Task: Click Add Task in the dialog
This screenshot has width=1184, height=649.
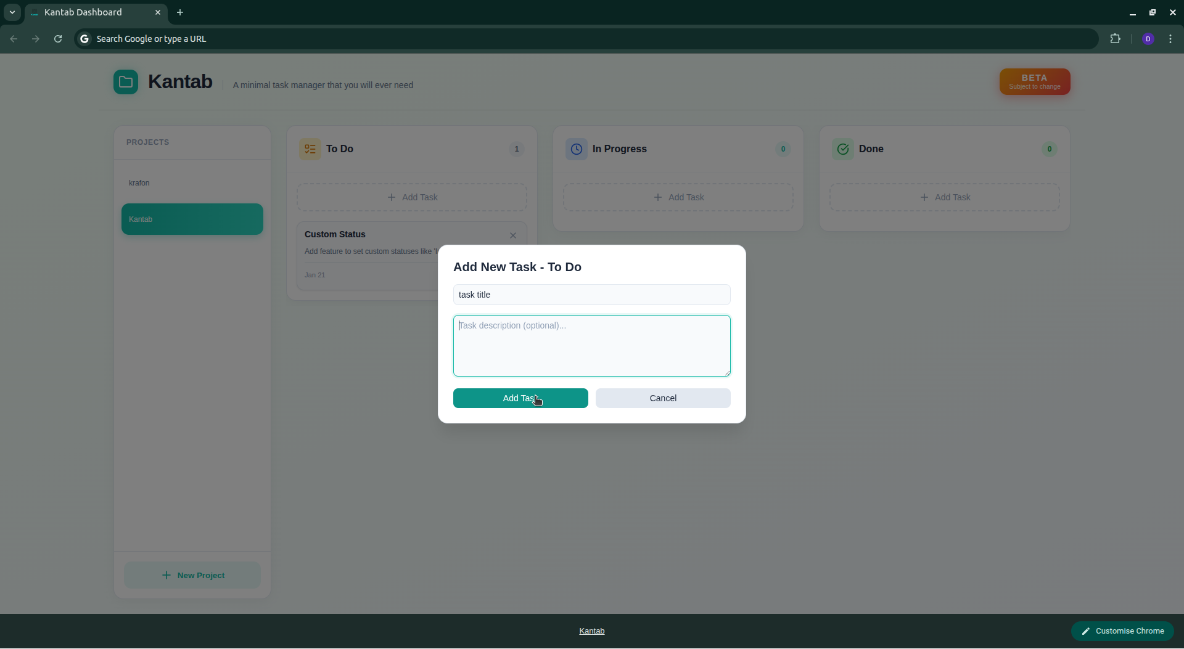Action: (x=520, y=398)
